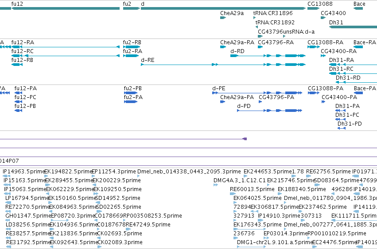
Task: Click the fu12-RC transcript label
Action: point(22,51)
